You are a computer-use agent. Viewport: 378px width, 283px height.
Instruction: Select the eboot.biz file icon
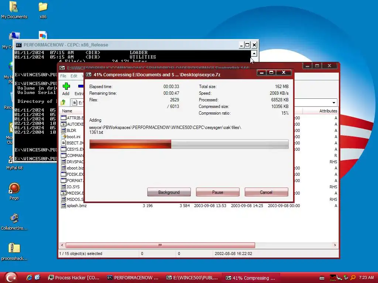pyautogui.click(x=63, y=168)
